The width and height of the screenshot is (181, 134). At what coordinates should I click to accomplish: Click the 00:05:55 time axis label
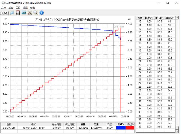[113, 116]
